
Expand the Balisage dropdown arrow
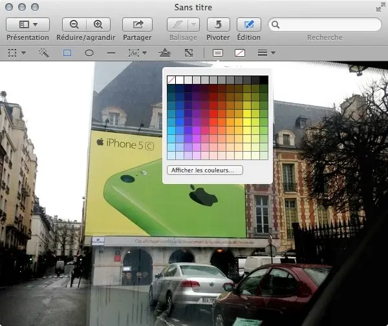(x=194, y=25)
